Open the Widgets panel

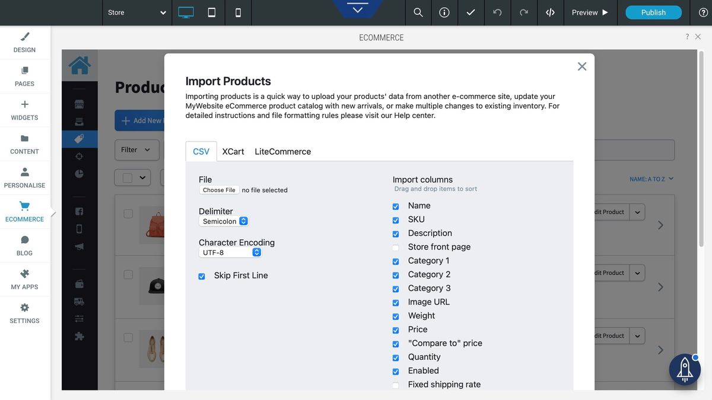(x=24, y=110)
